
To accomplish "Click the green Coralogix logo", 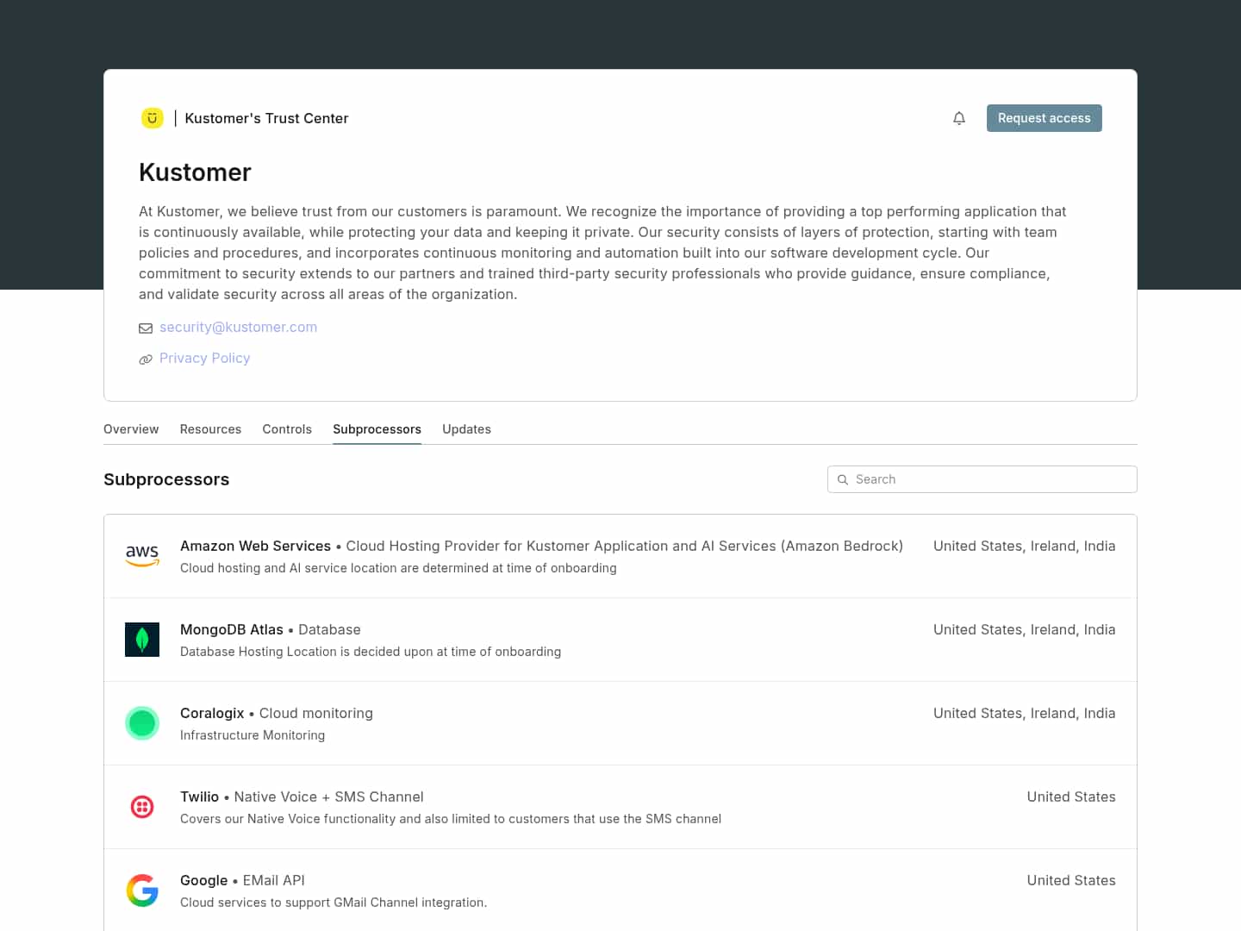I will tap(142, 723).
